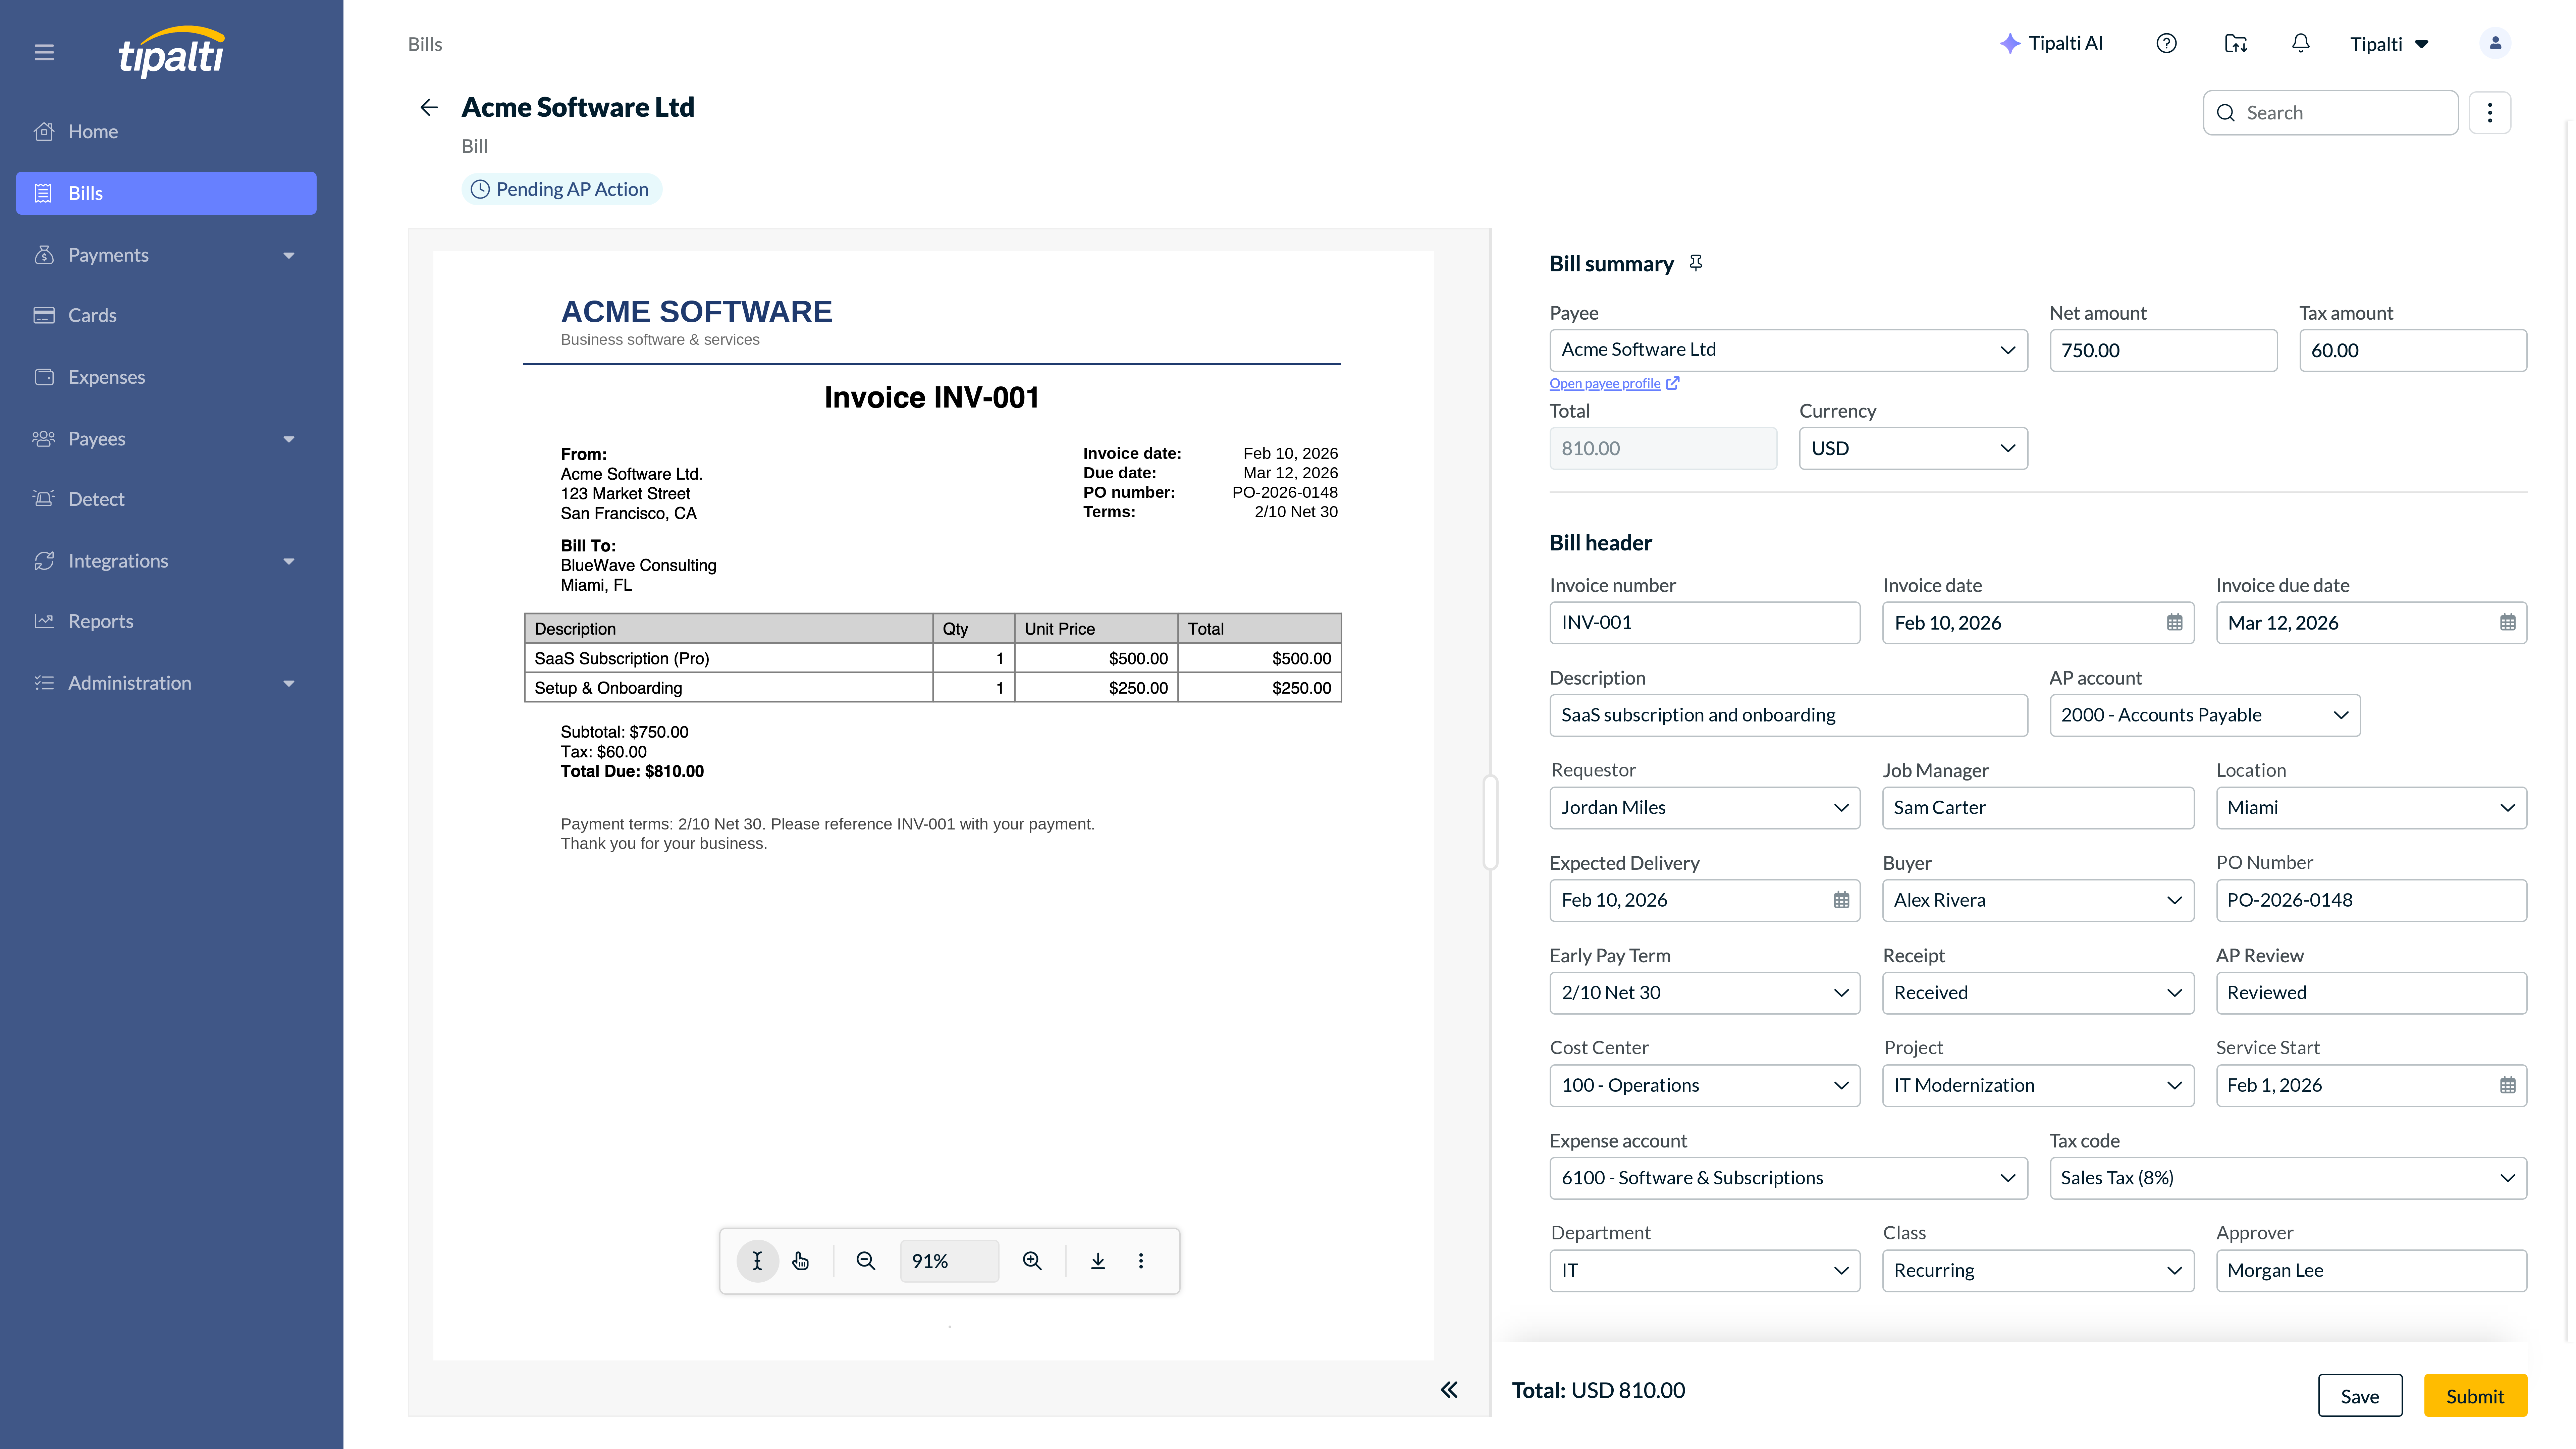The image size is (2576, 1449).
Task: Open payee profile link
Action: pos(1614,384)
